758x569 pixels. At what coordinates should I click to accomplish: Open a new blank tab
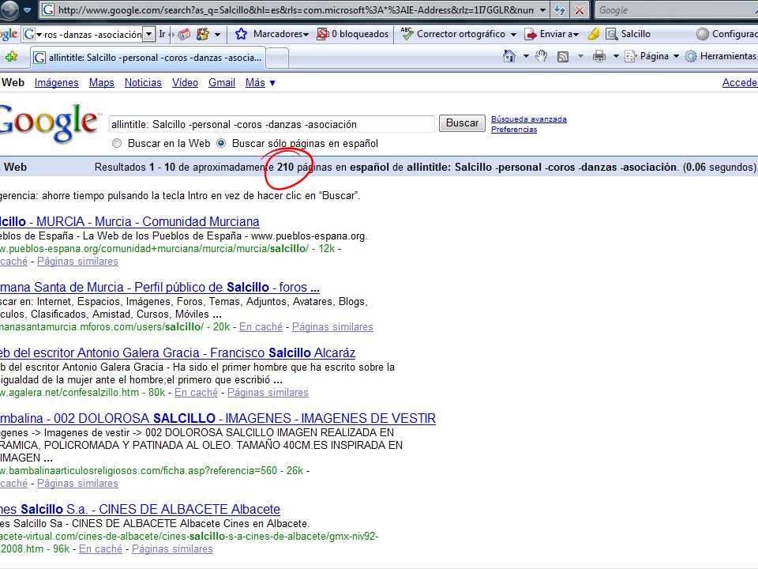(x=277, y=58)
